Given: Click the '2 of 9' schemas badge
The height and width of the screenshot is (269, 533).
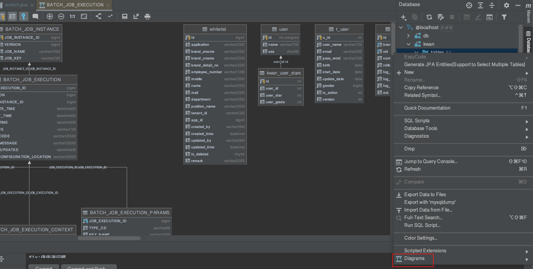Looking at the screenshot, I should coord(446,27).
